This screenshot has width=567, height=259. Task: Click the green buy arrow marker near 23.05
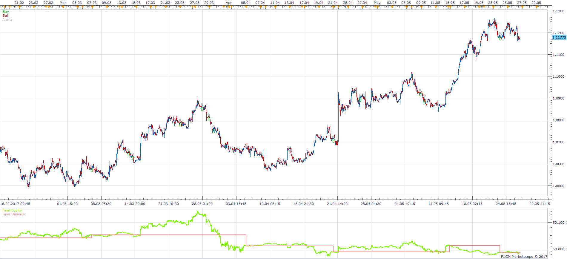pos(500,39)
